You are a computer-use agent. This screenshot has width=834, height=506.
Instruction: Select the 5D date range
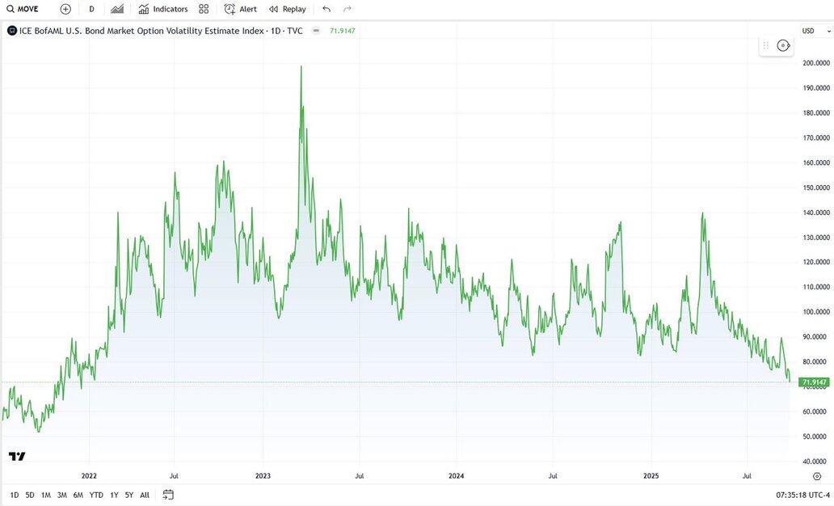[x=30, y=495]
